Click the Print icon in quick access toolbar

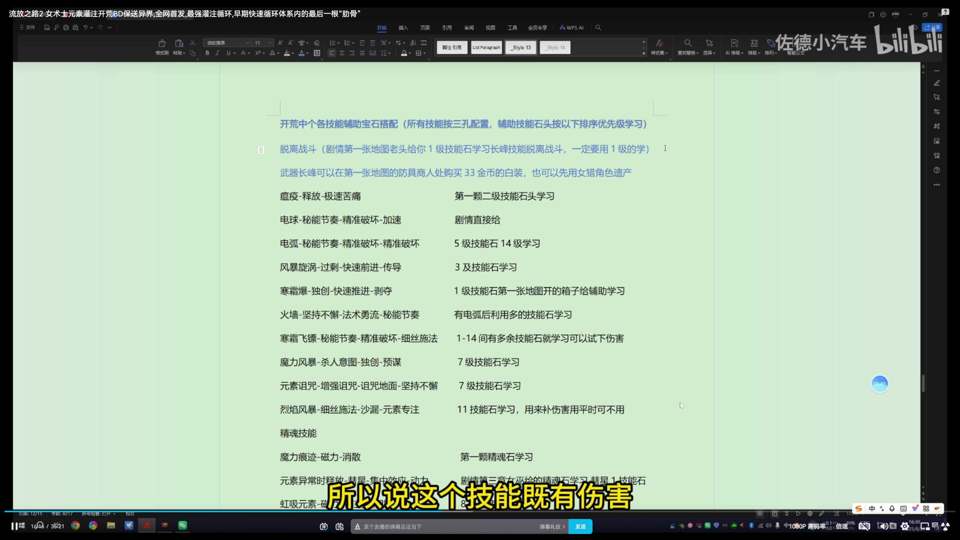point(66,27)
